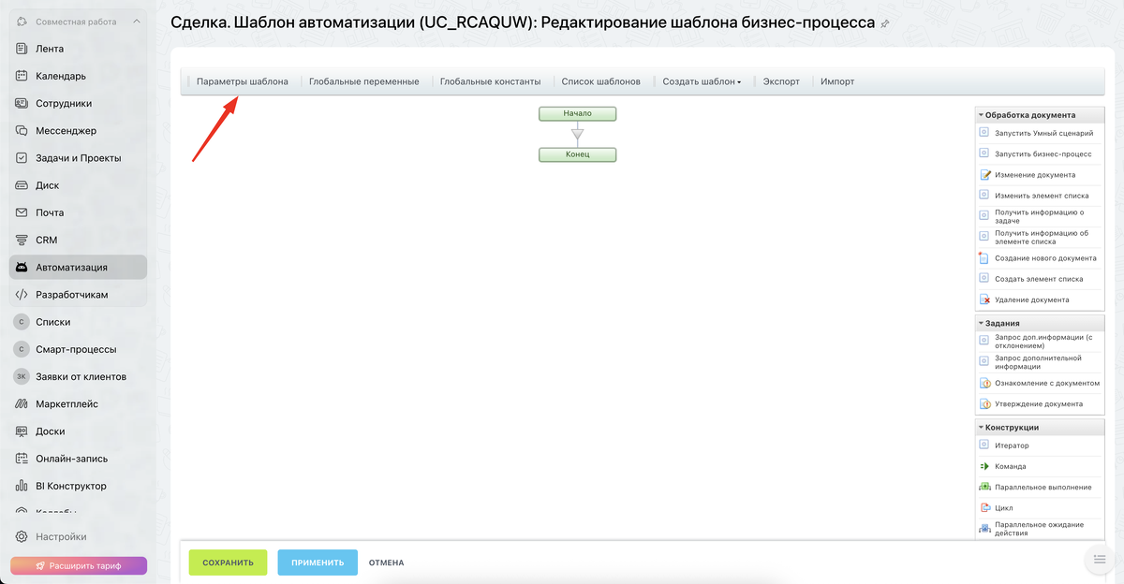Click the "Удаление документа" delete action icon
The image size is (1124, 584).
tap(984, 299)
